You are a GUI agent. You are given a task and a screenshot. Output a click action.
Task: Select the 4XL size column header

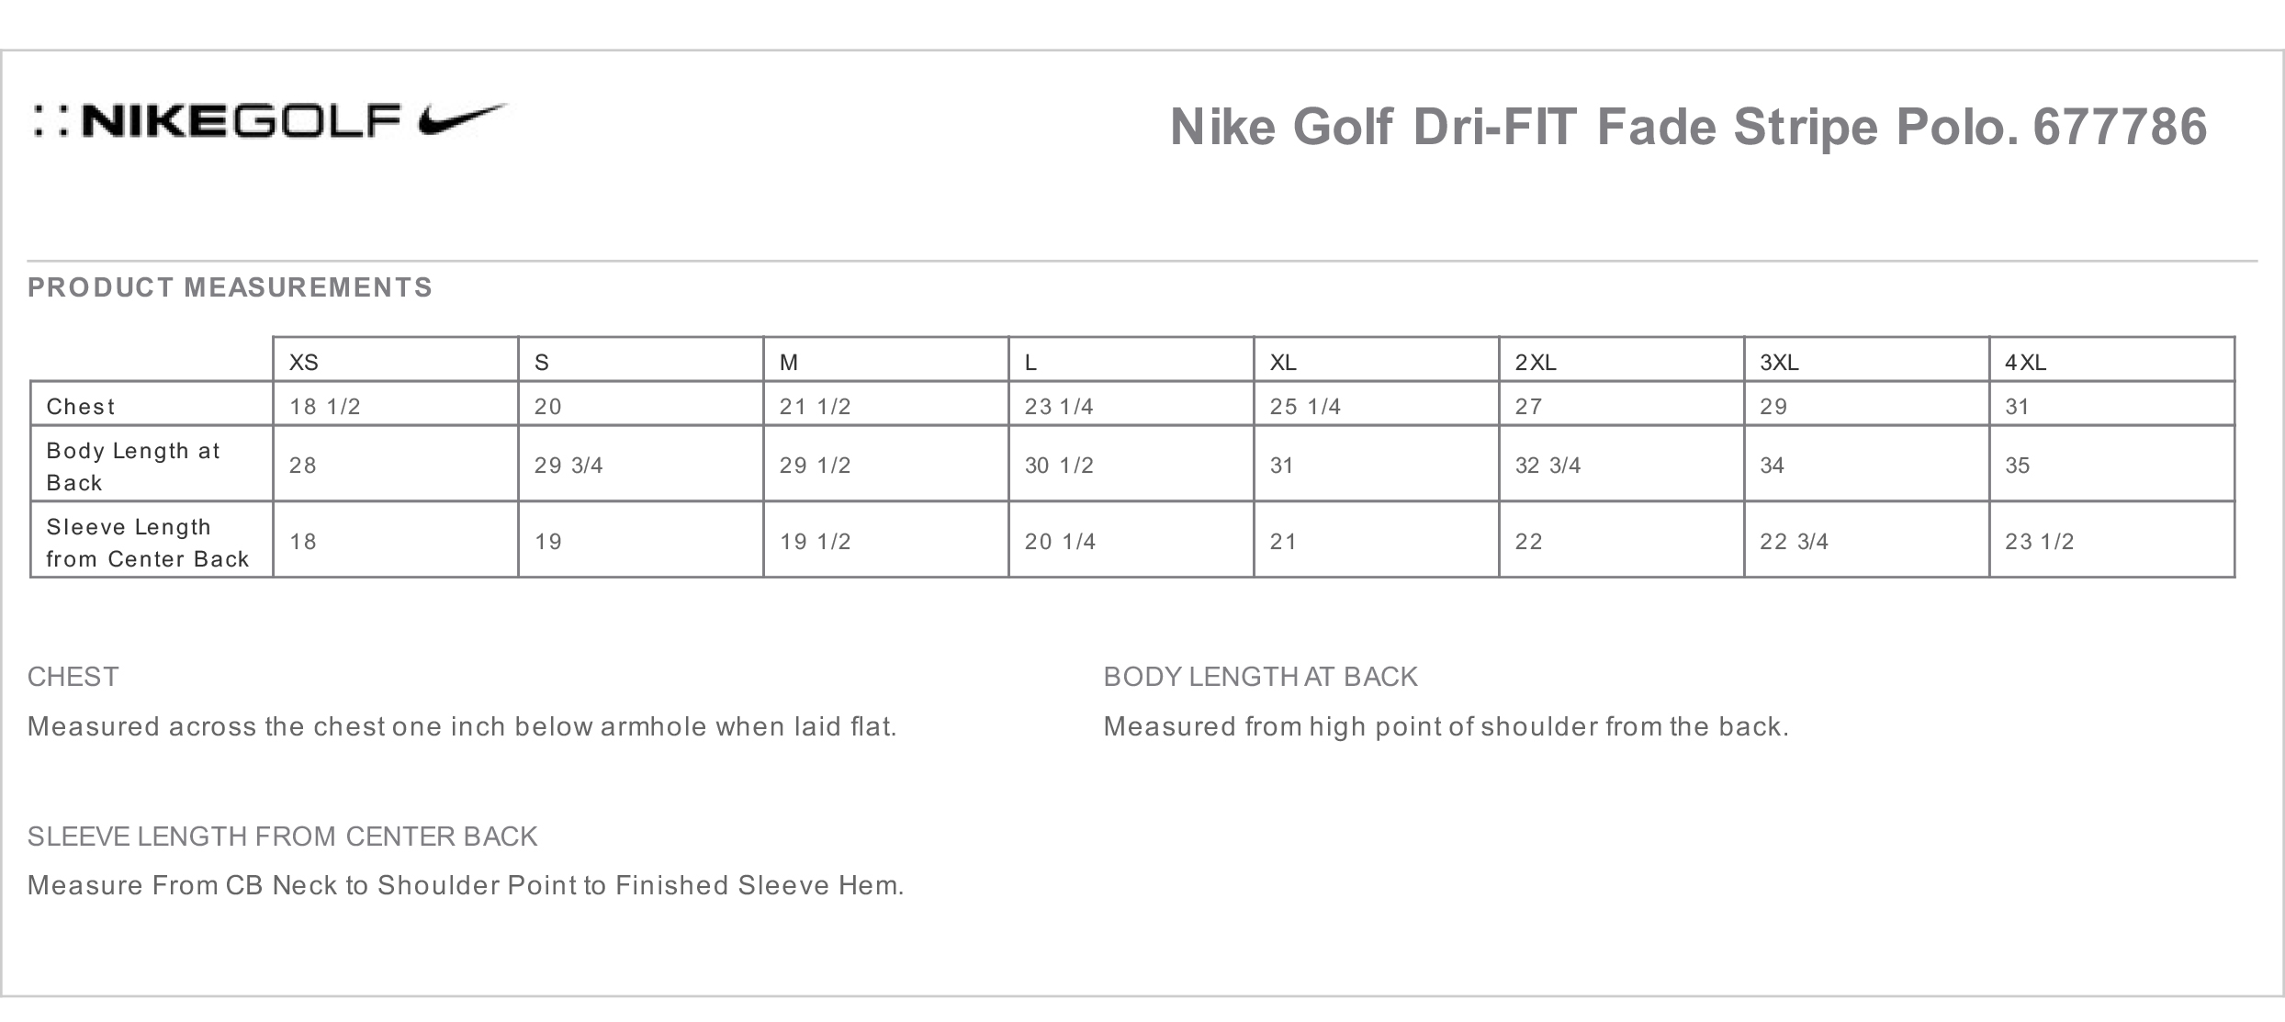pyautogui.click(x=2025, y=363)
